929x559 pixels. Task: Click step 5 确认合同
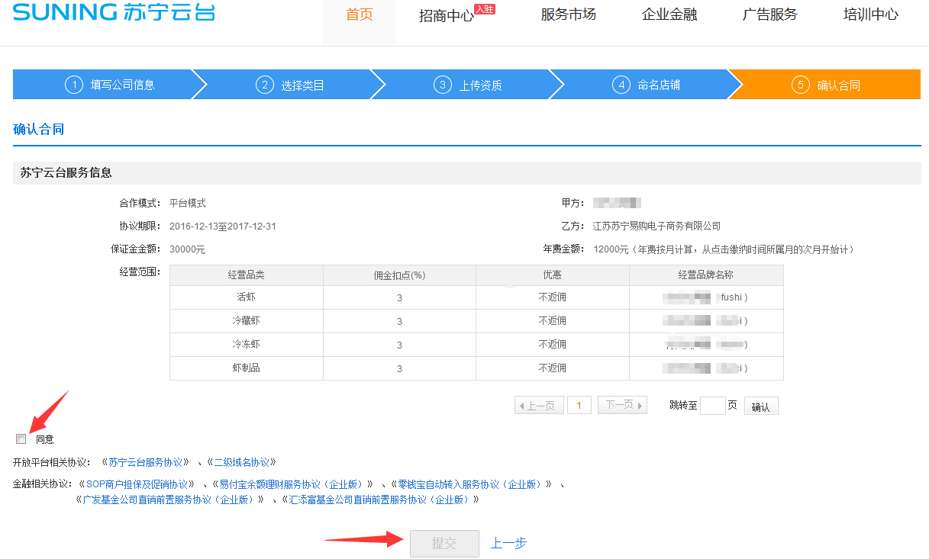(826, 85)
